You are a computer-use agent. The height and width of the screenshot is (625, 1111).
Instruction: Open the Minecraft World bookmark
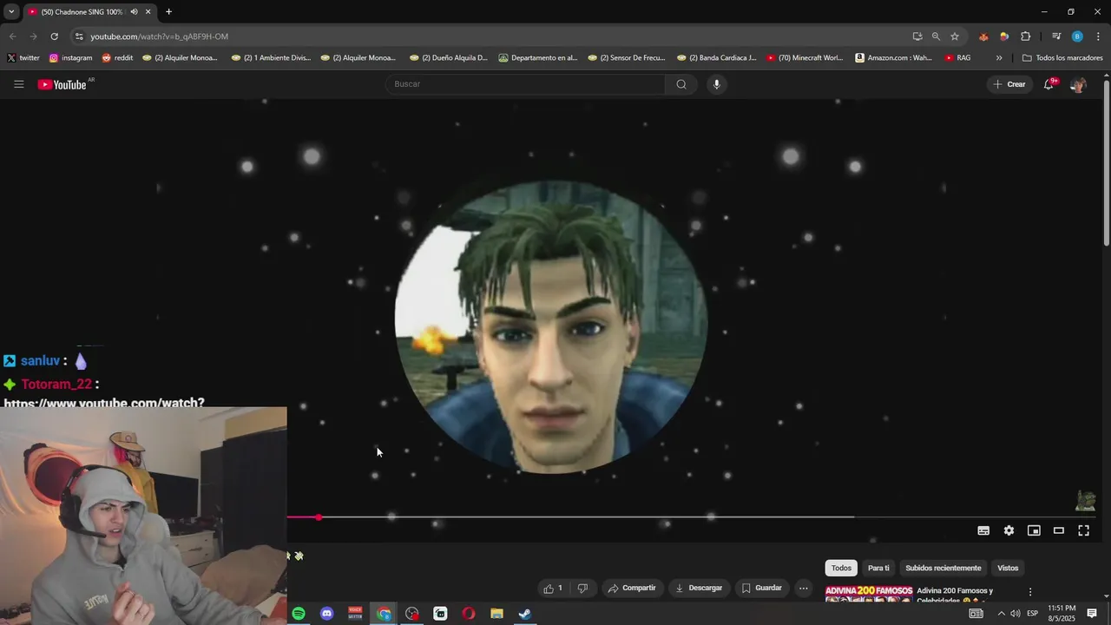point(805,58)
